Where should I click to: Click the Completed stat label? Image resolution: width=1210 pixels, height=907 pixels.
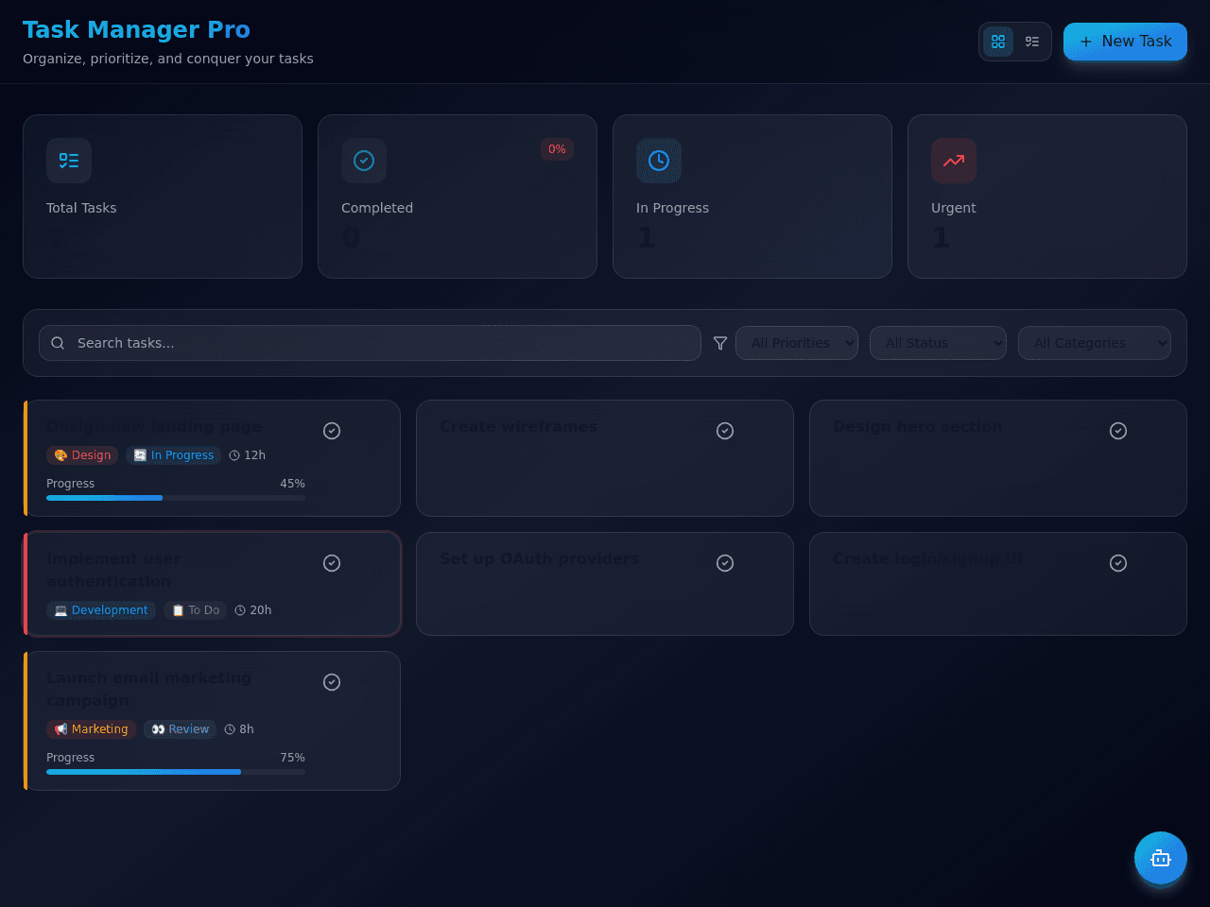(377, 208)
